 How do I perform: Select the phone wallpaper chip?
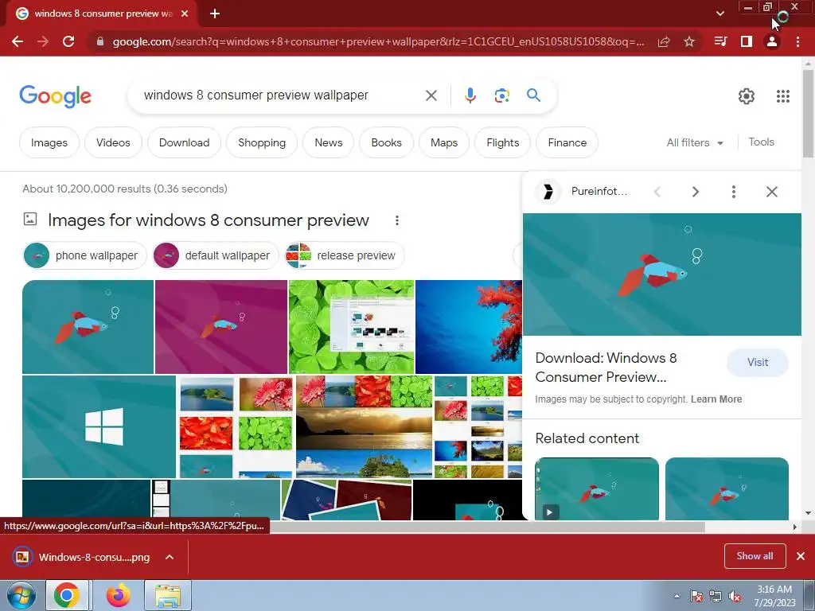click(84, 255)
